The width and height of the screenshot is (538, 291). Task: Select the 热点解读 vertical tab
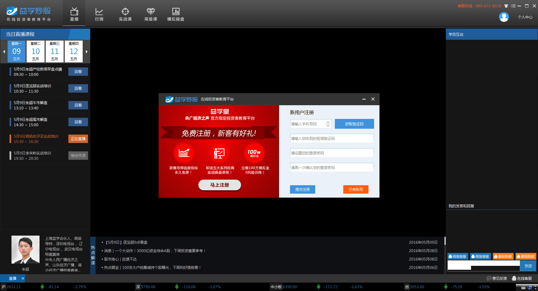(x=93, y=255)
